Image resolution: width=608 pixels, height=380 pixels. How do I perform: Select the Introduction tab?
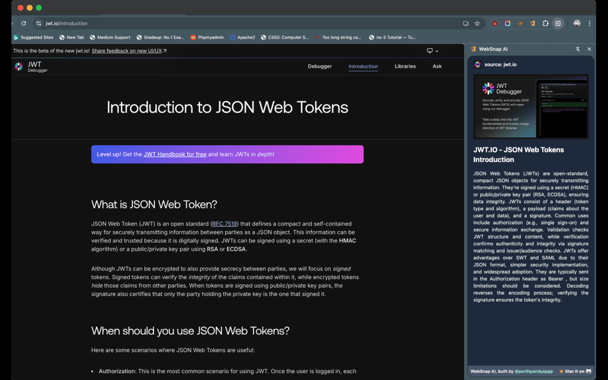tap(363, 66)
